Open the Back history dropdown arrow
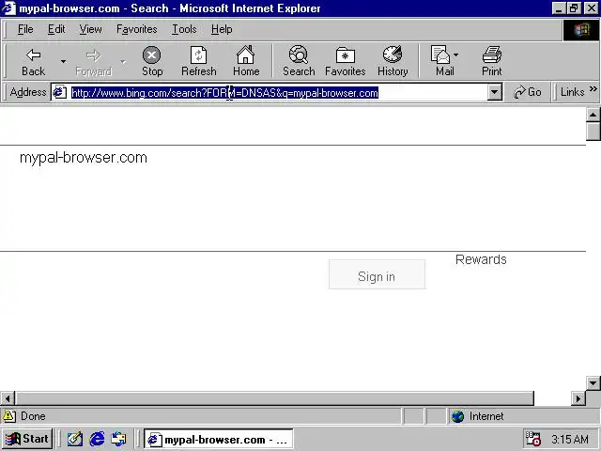 (63, 62)
